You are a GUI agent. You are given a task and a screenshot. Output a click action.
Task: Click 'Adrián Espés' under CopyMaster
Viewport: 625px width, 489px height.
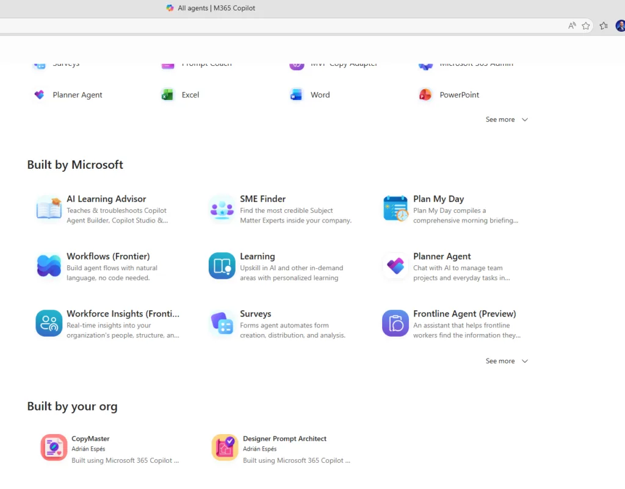click(x=89, y=449)
